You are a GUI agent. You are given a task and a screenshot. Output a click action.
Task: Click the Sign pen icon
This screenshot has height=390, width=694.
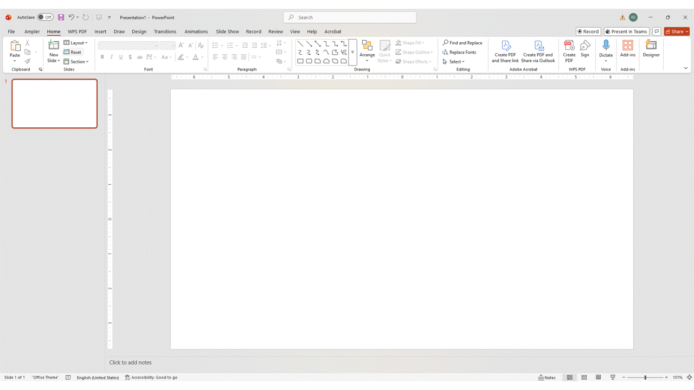coord(585,45)
